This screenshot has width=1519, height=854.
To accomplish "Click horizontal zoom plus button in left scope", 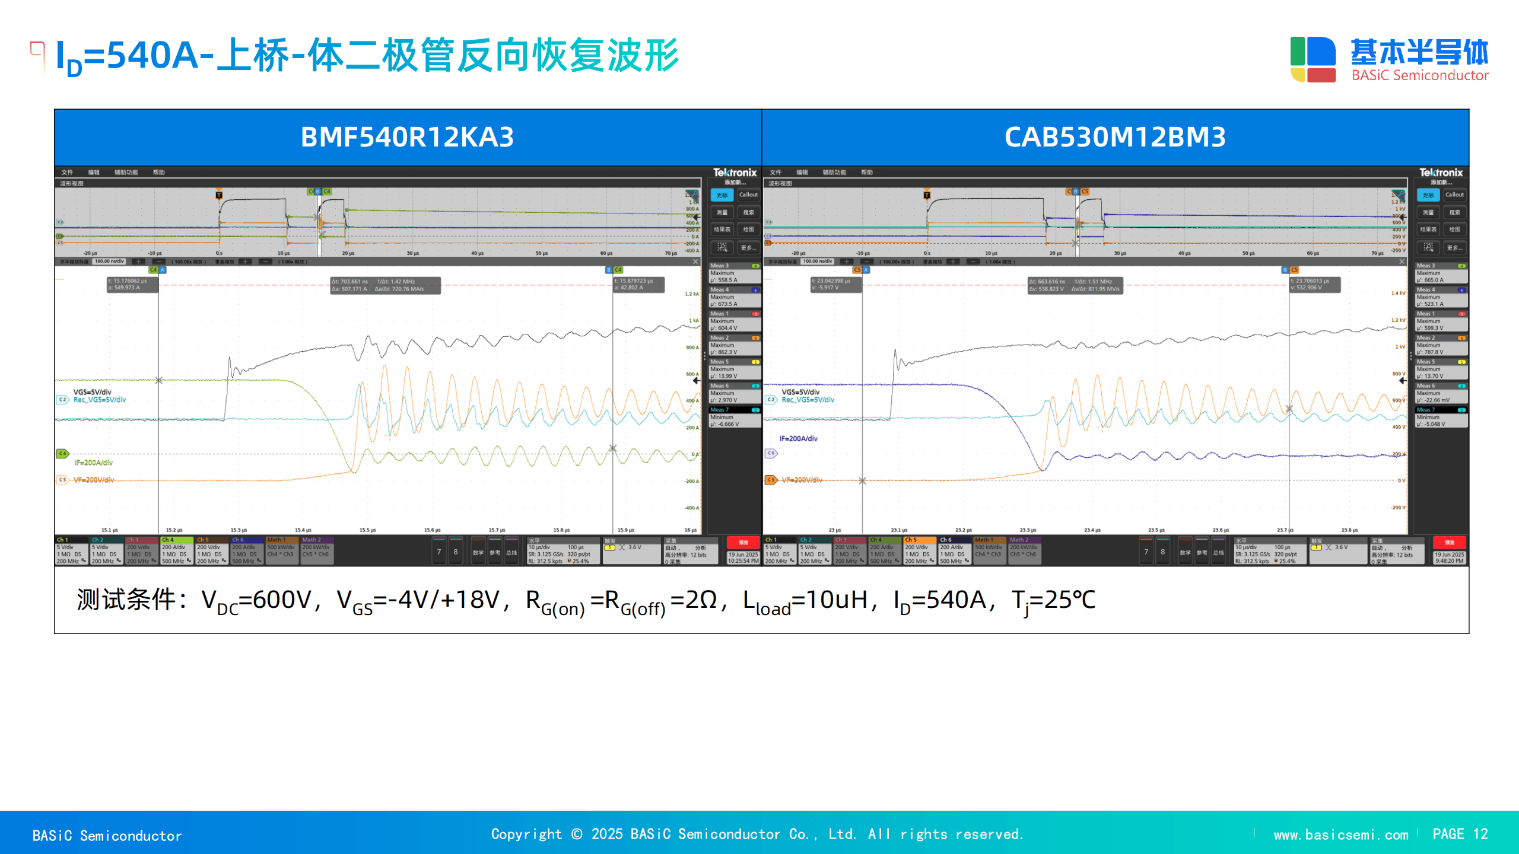I will click(138, 262).
